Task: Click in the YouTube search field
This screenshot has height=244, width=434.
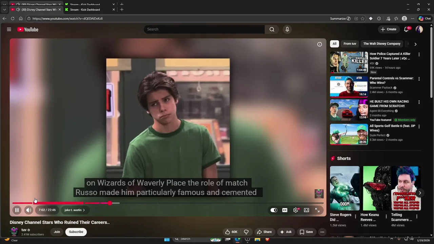Action: point(204,29)
